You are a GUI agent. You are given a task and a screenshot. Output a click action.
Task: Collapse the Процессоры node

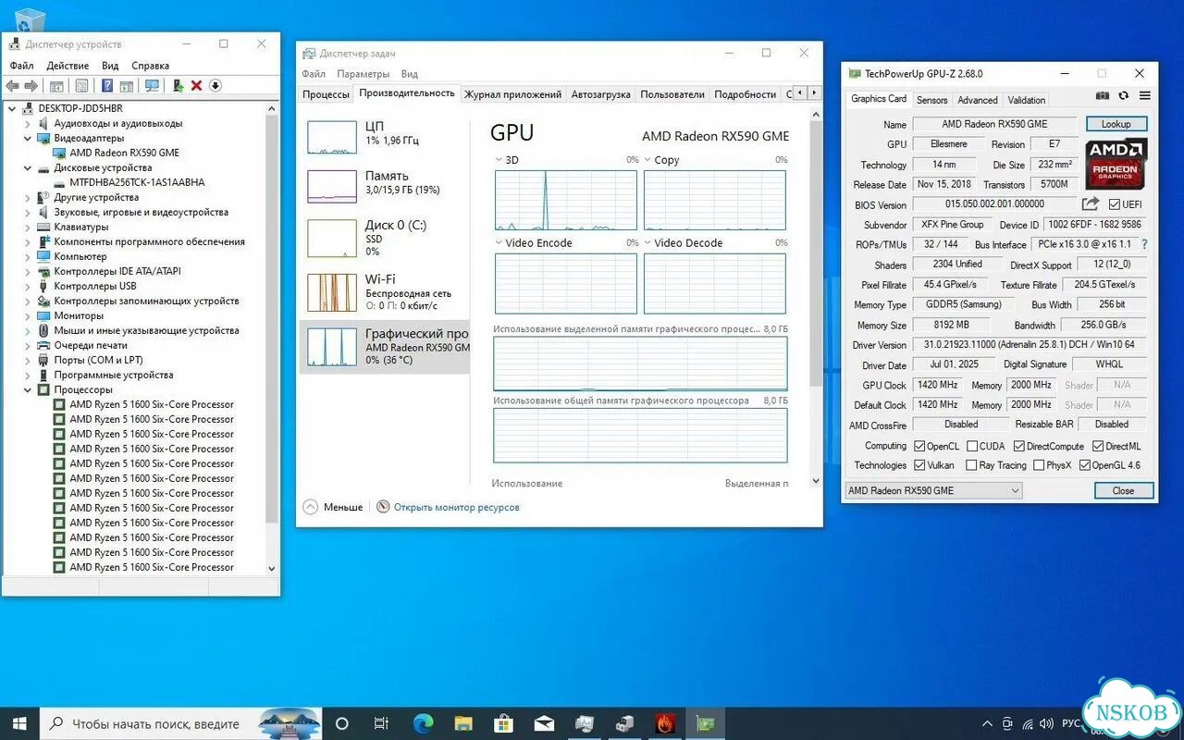point(27,389)
